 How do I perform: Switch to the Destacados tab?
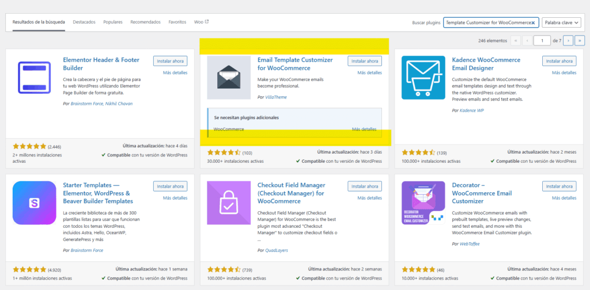click(84, 22)
